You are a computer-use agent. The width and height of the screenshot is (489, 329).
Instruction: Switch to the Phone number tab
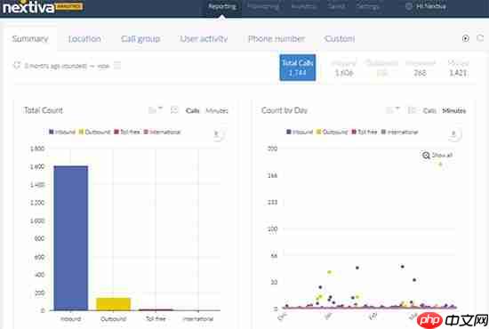tap(277, 38)
